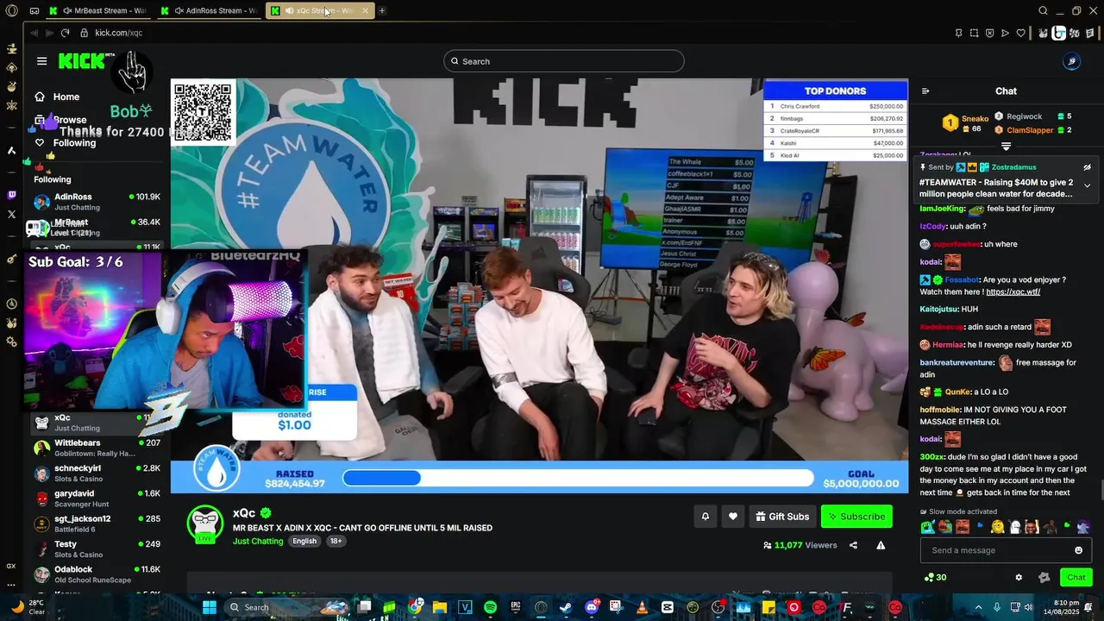Collapse the chat panel
The height and width of the screenshot is (621, 1104).
925,91
